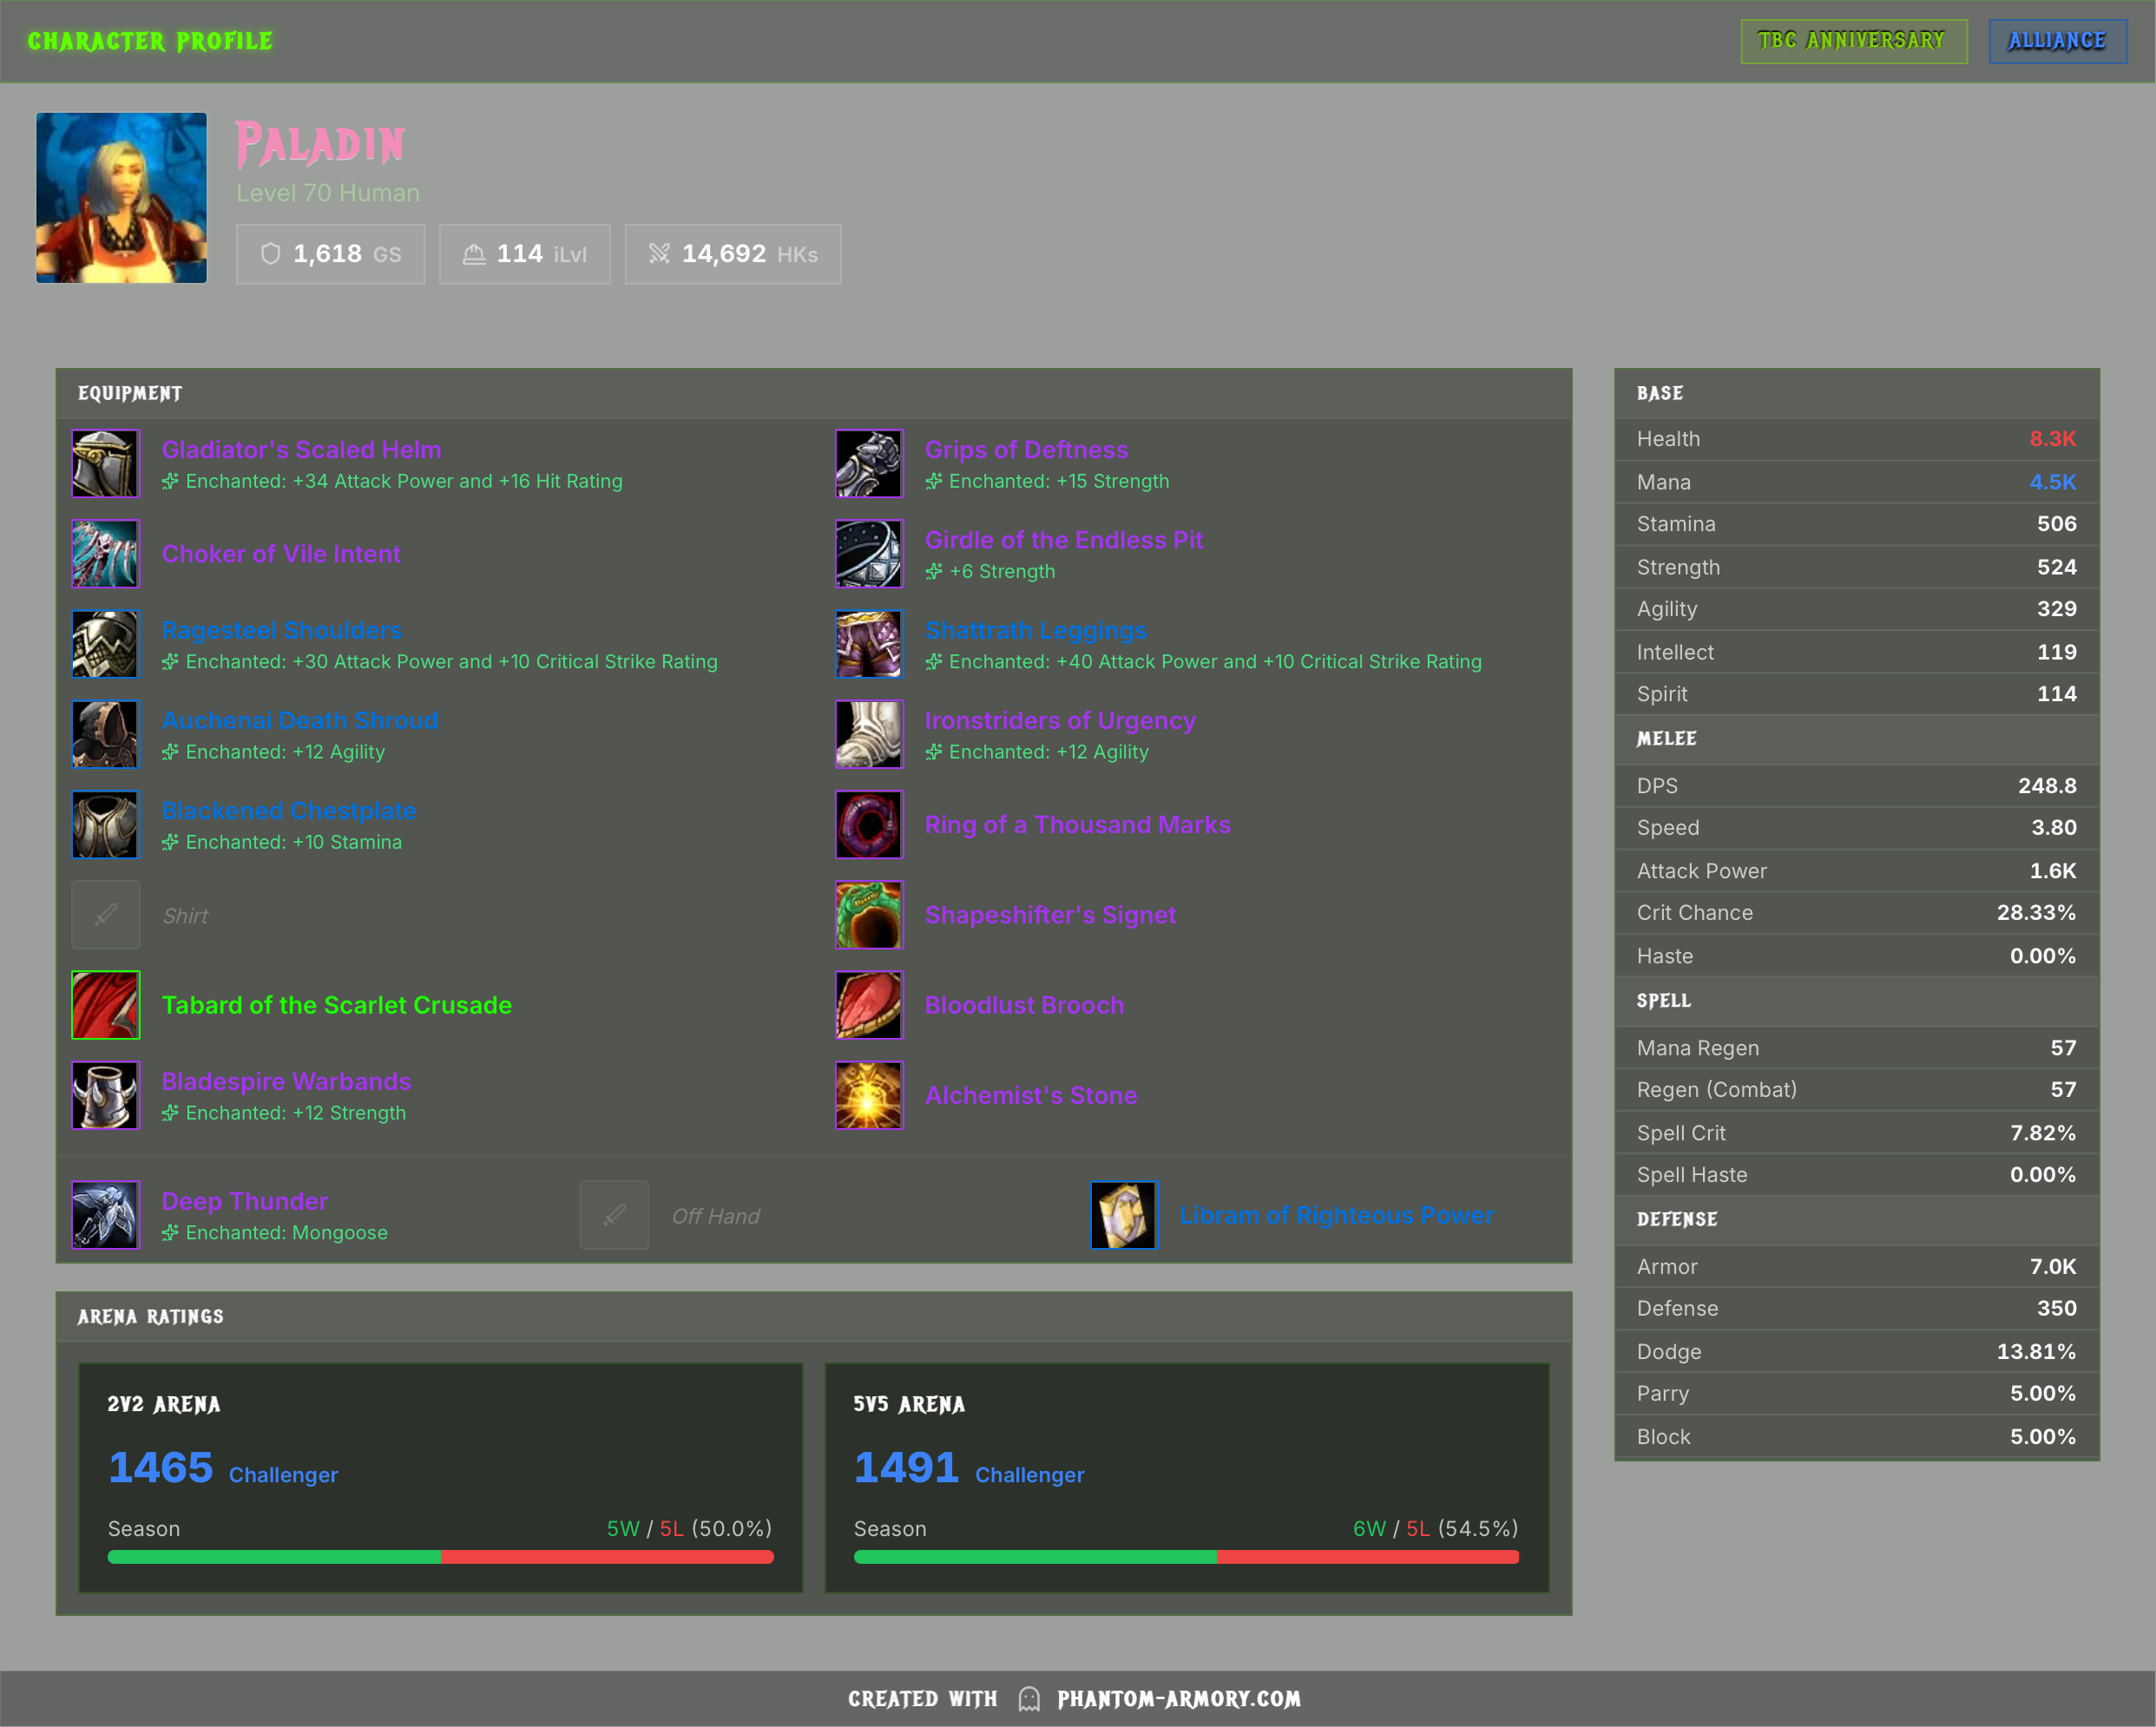Image resolution: width=2156 pixels, height=1727 pixels.
Task: Click the Strength value 524
Action: coord(2056,567)
